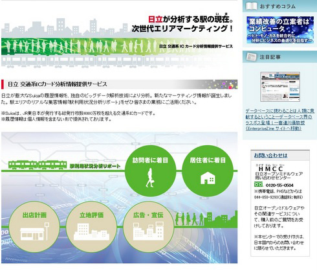This screenshot has height=271, width=317.
Task: Click the 日立オープンミドルウェア問い合わせセンター text
Action: click(279, 176)
